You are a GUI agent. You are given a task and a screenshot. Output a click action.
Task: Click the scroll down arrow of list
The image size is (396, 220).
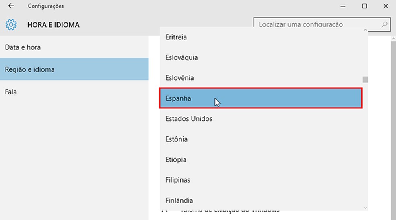[x=365, y=208]
